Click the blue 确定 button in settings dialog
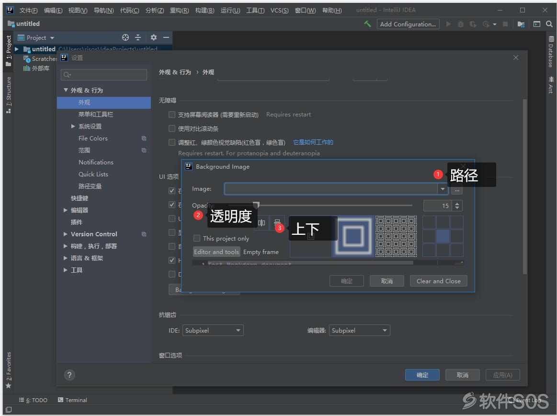The height and width of the screenshot is (416, 557). click(x=422, y=375)
